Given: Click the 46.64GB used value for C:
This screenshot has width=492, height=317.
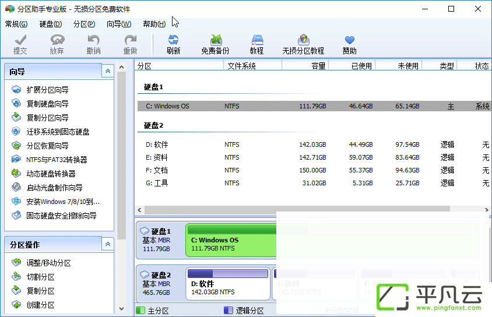Looking at the screenshot, I should click(x=361, y=106).
